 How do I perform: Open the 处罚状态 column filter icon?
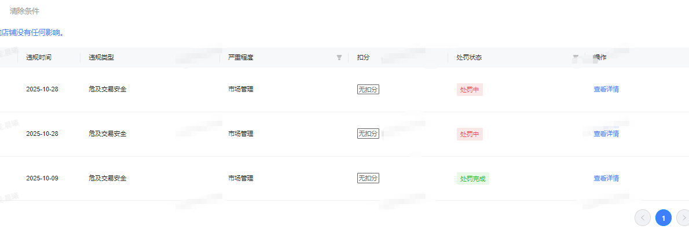[x=576, y=57]
